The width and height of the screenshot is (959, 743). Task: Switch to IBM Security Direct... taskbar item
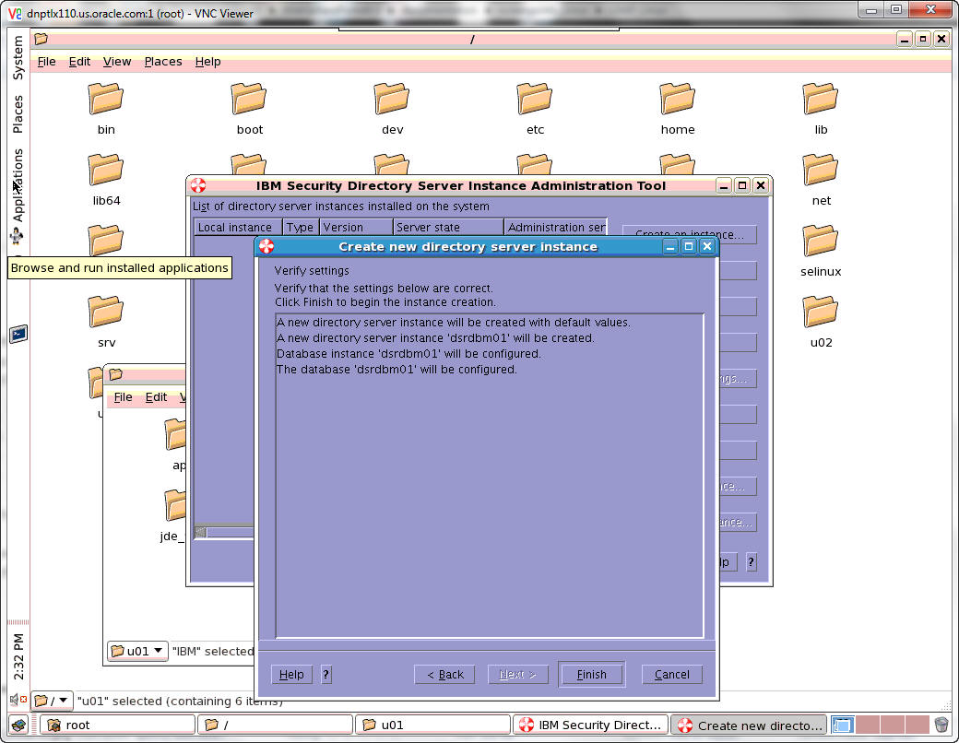590,725
